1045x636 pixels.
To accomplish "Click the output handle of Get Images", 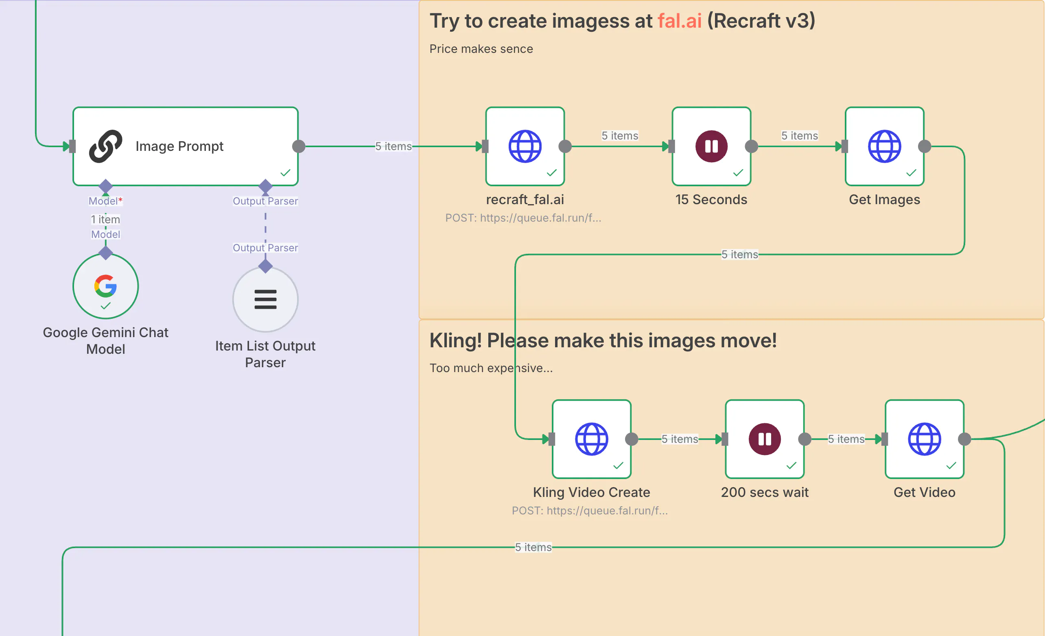I will [x=924, y=146].
